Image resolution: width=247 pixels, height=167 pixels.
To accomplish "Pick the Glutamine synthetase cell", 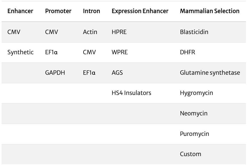I will (210, 73).
